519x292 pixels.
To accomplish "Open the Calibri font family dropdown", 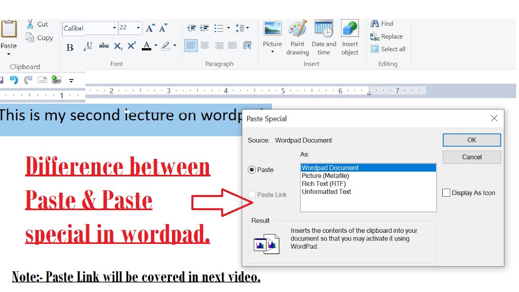I will 114,28.
